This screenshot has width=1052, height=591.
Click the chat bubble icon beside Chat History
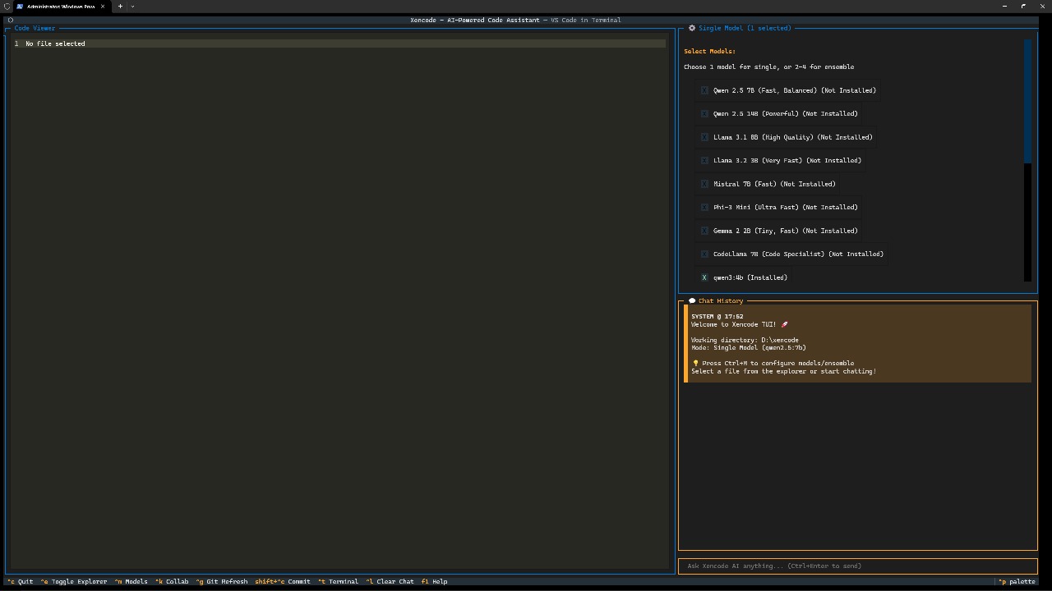tap(692, 300)
